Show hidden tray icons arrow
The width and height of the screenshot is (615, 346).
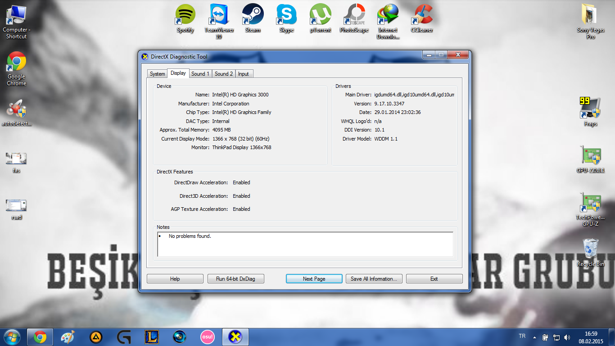click(534, 337)
